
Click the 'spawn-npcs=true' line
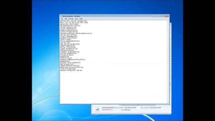tap(68, 46)
